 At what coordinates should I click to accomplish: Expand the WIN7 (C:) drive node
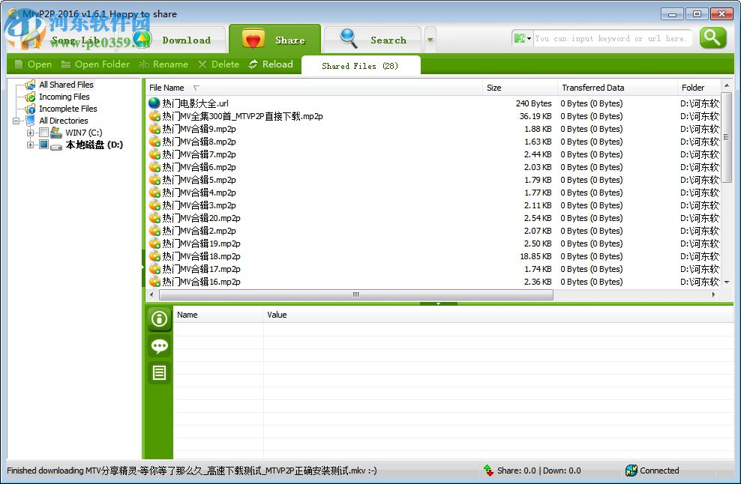(30, 133)
